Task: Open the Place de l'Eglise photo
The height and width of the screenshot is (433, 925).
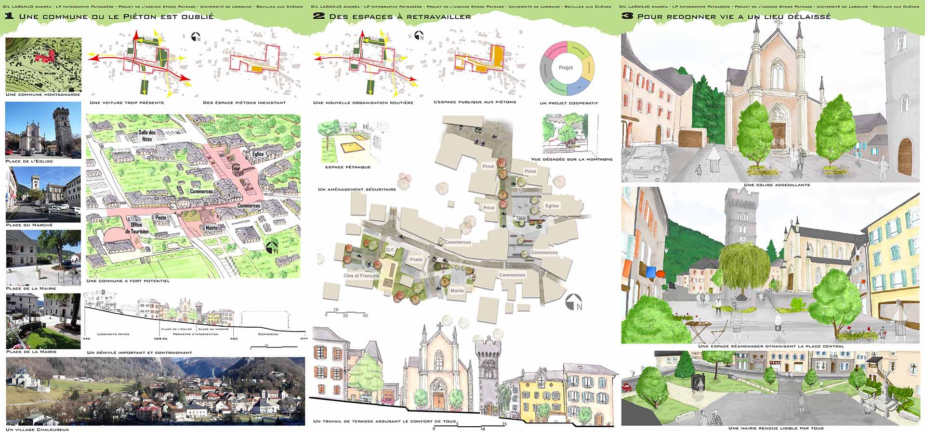Action: (x=43, y=130)
